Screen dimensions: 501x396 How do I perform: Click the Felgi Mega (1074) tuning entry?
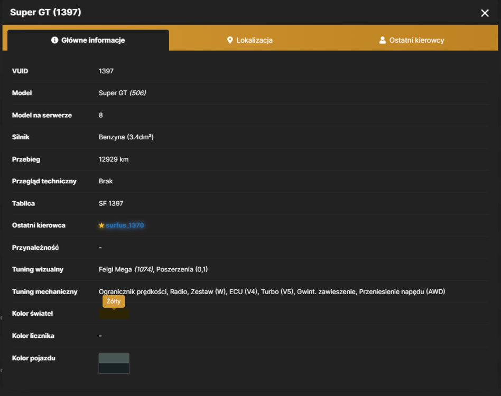[126, 269]
